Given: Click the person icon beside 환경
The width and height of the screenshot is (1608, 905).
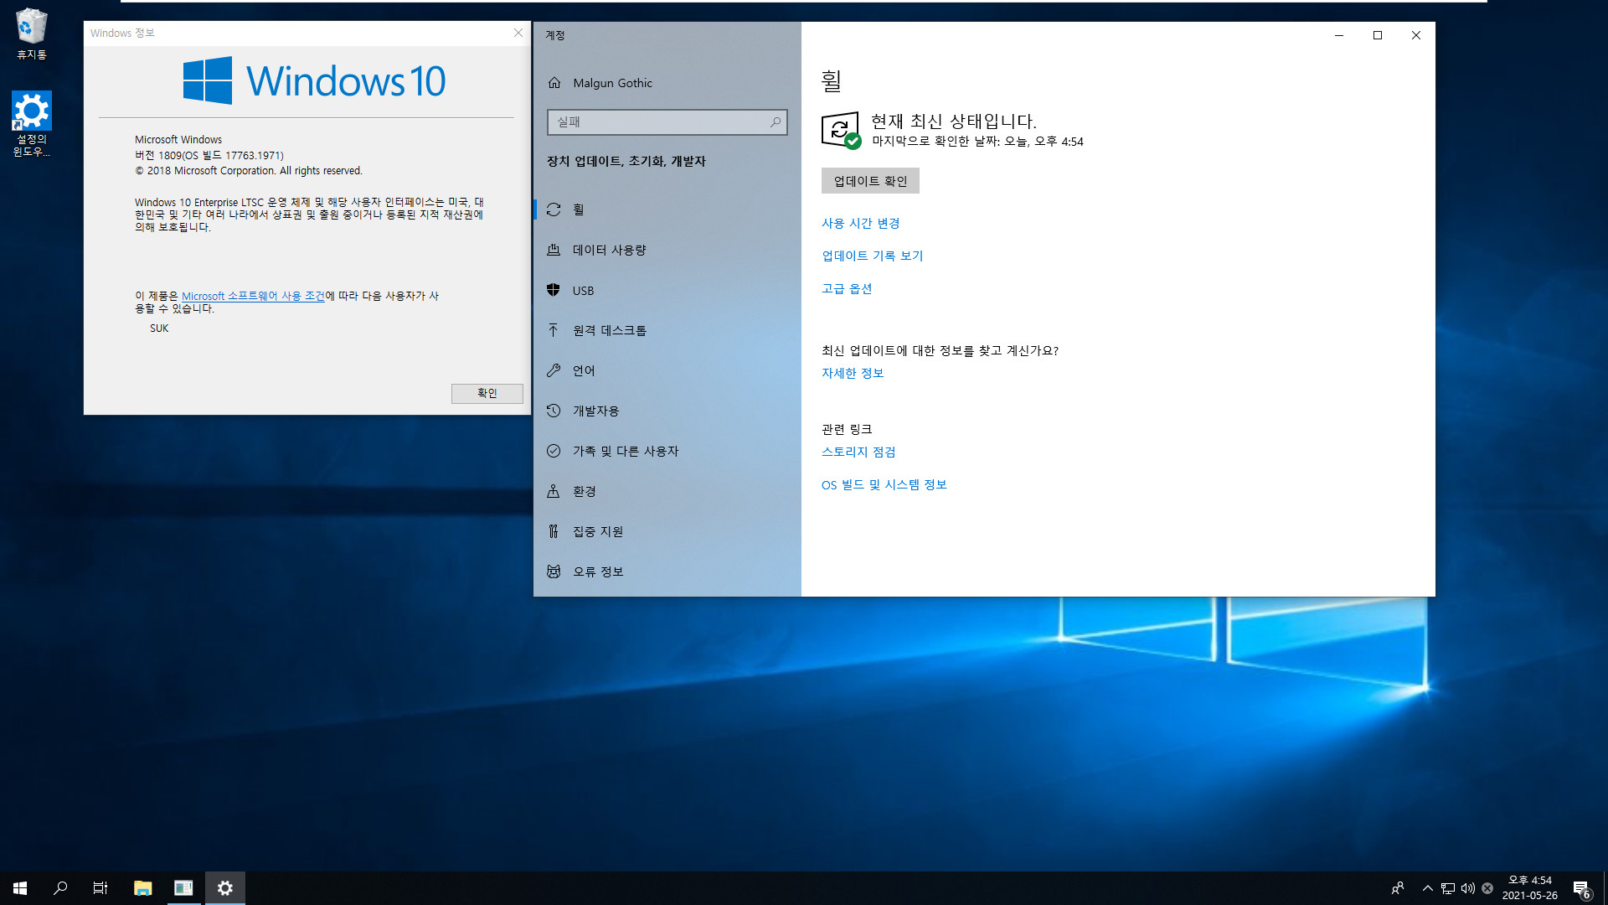Looking at the screenshot, I should point(554,491).
